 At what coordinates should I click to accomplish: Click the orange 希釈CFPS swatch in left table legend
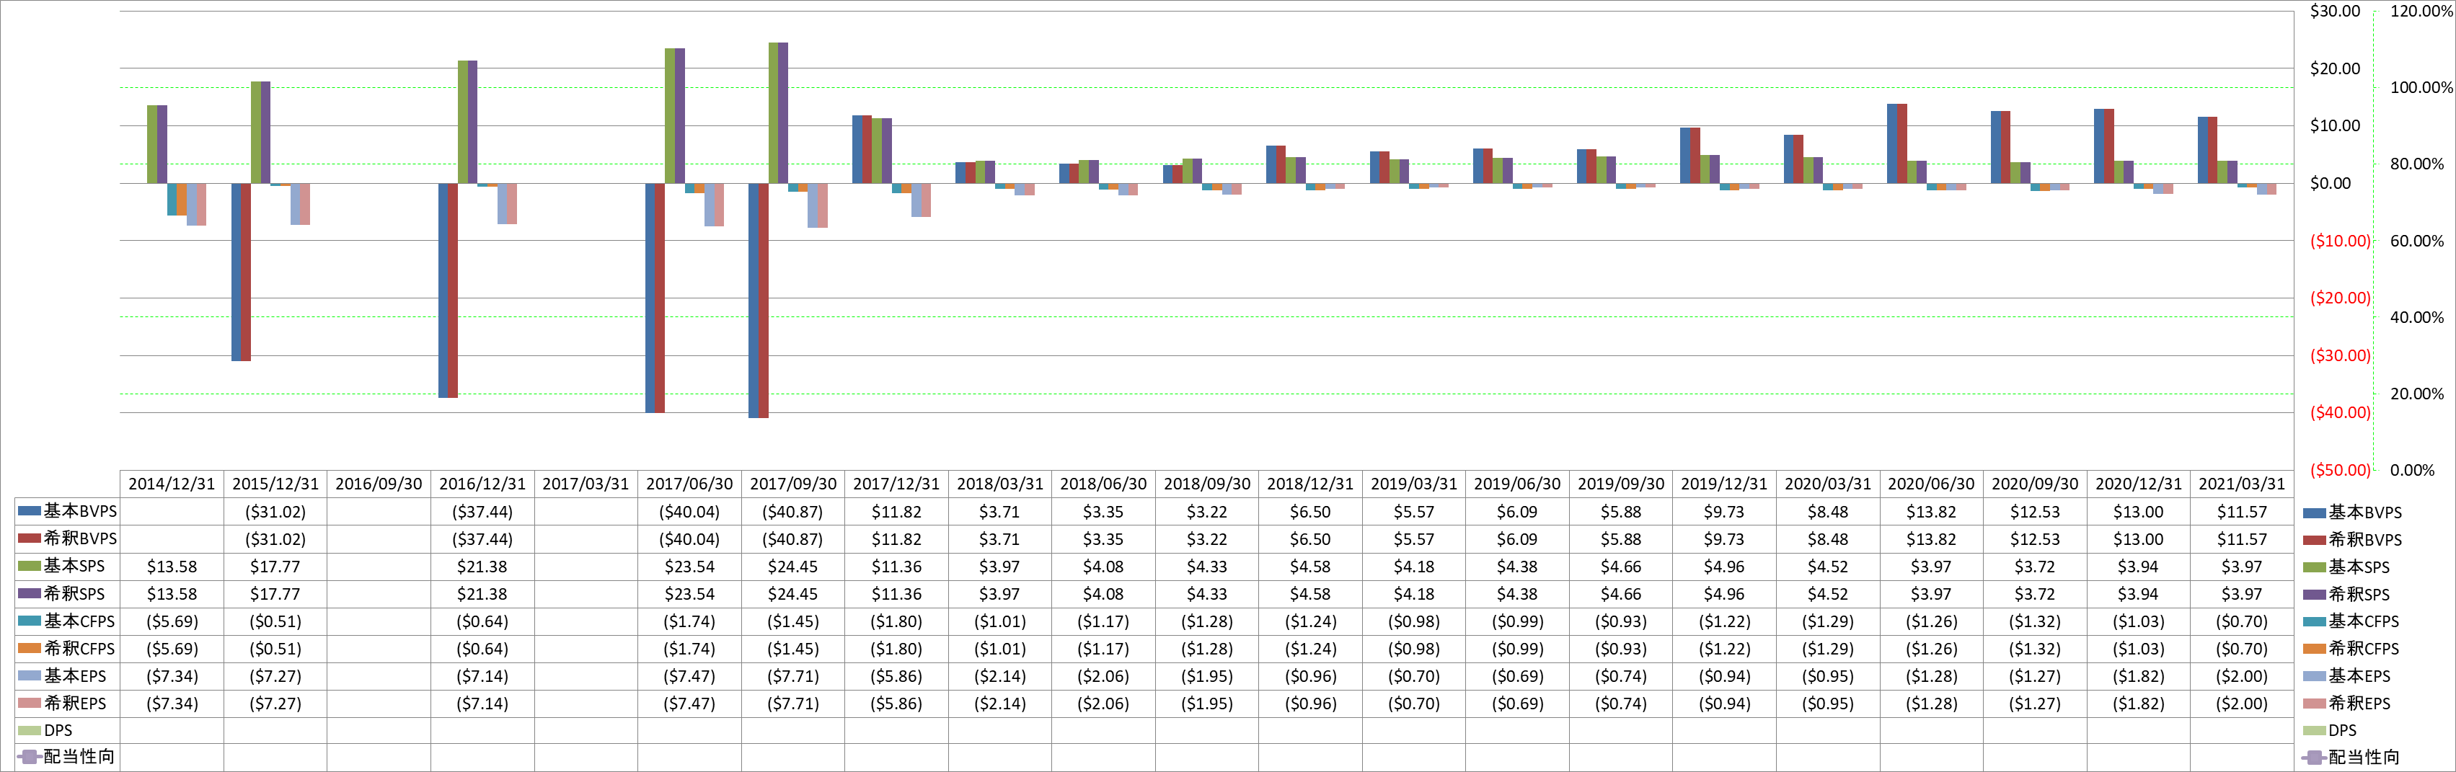(30, 648)
